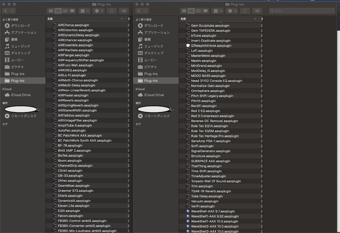Switch the right window to icon view
This screenshot has width=340, height=233.
point(184,11)
